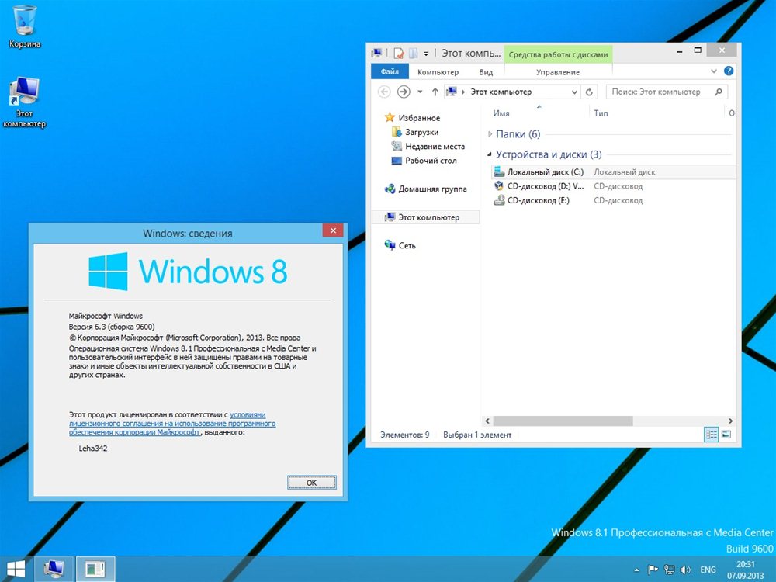Expand the Папки (6) group
The image size is (776, 582).
[x=490, y=134]
